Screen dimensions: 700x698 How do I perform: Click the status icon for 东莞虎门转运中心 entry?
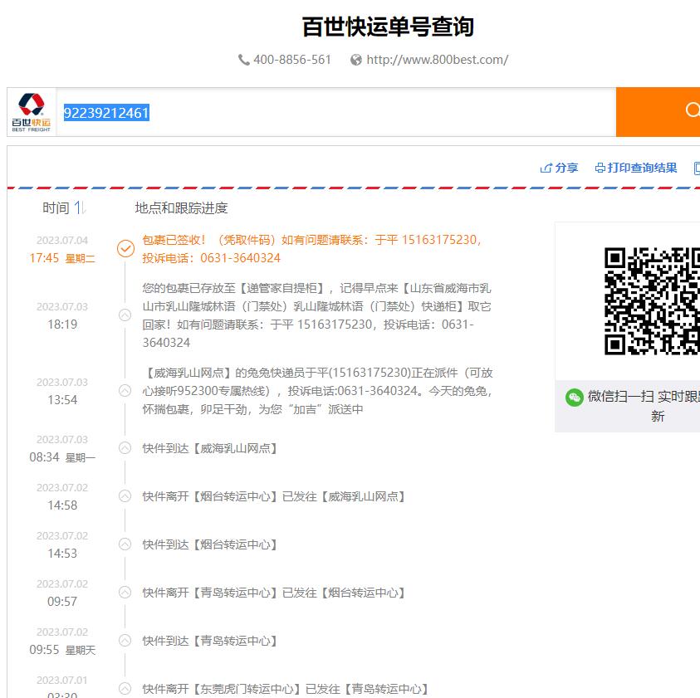pyautogui.click(x=125, y=689)
